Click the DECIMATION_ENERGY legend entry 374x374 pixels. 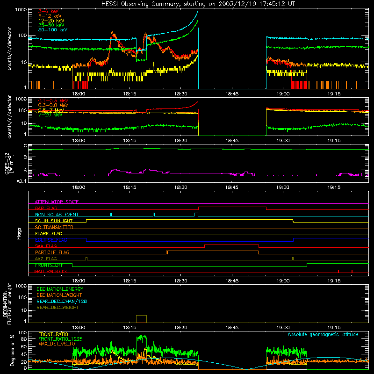point(60,289)
